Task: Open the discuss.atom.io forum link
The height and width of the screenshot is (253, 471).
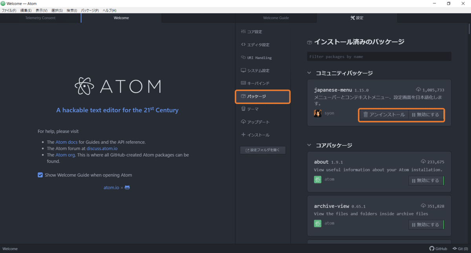Action: (x=102, y=148)
